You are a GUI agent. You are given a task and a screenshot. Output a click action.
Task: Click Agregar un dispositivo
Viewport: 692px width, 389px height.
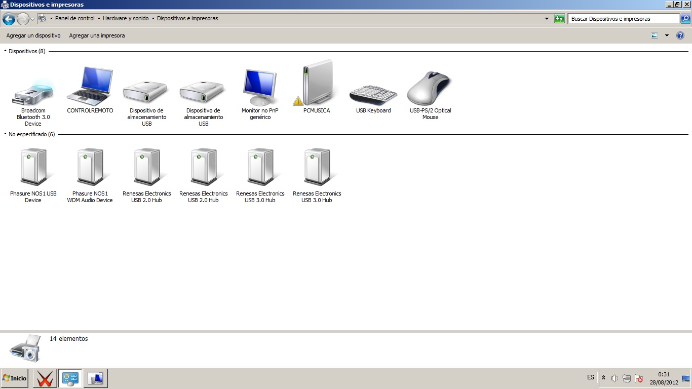click(x=33, y=35)
